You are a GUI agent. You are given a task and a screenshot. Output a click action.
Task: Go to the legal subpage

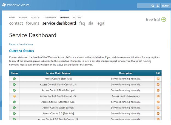click(x=101, y=23)
